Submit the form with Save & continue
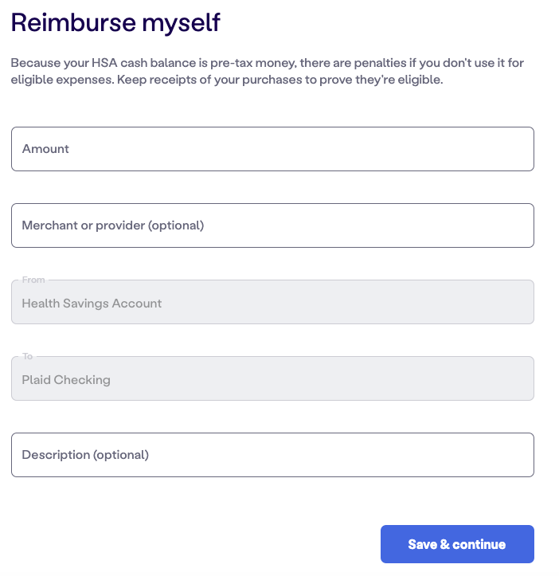 457,544
